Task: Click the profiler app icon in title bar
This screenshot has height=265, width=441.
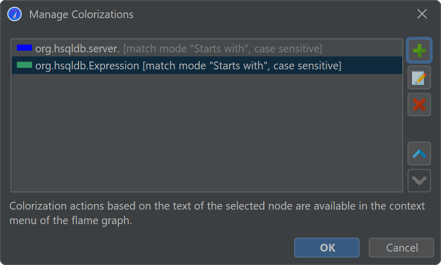Action: (x=14, y=14)
